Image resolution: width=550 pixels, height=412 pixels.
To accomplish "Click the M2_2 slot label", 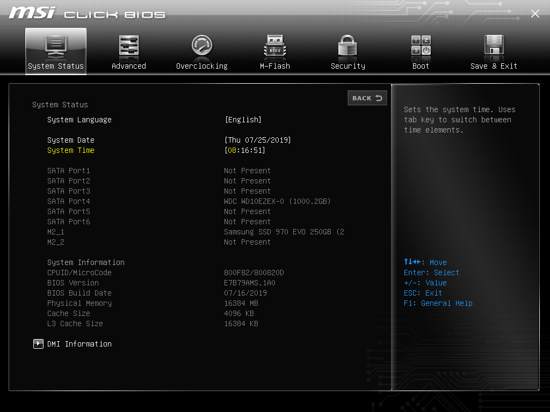I will point(56,242).
